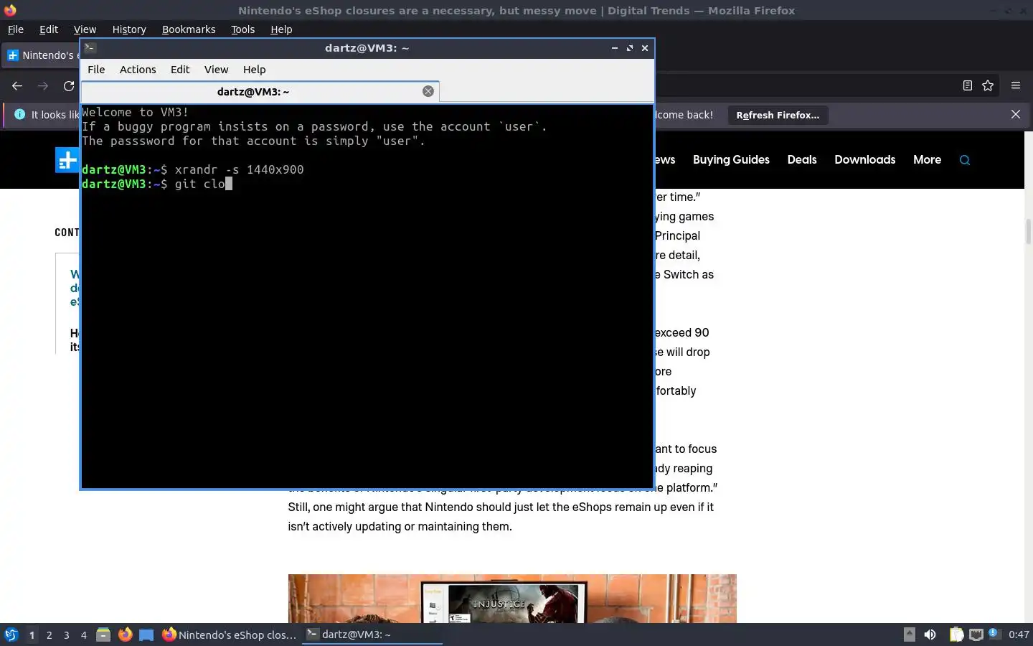Click the Welcome to VM3! text line
Viewport: 1033px width, 646px height.
pos(136,112)
